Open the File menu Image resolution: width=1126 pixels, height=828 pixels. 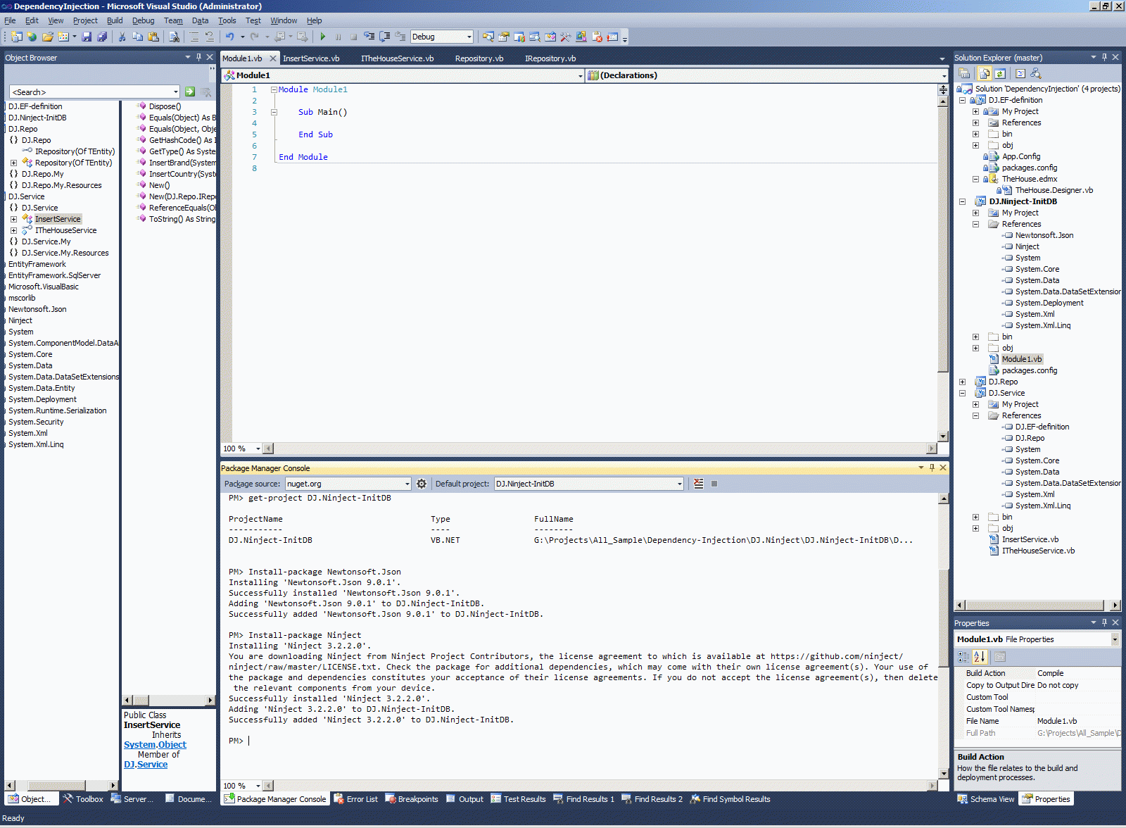click(x=10, y=20)
